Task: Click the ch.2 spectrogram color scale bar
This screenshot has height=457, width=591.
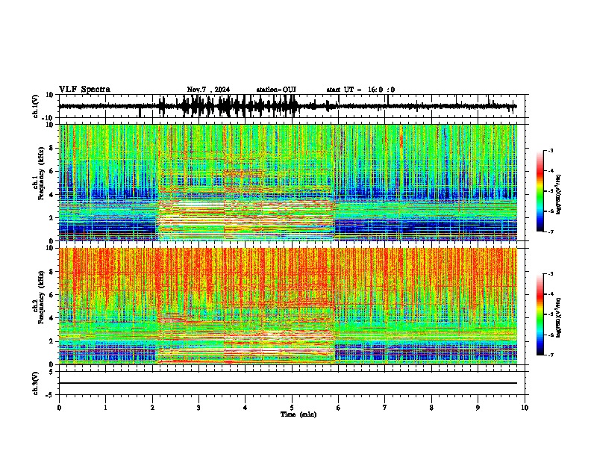Action: [x=540, y=314]
